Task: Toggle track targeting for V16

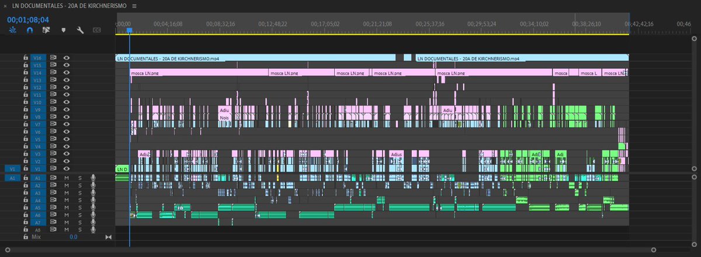Action: 39,58
